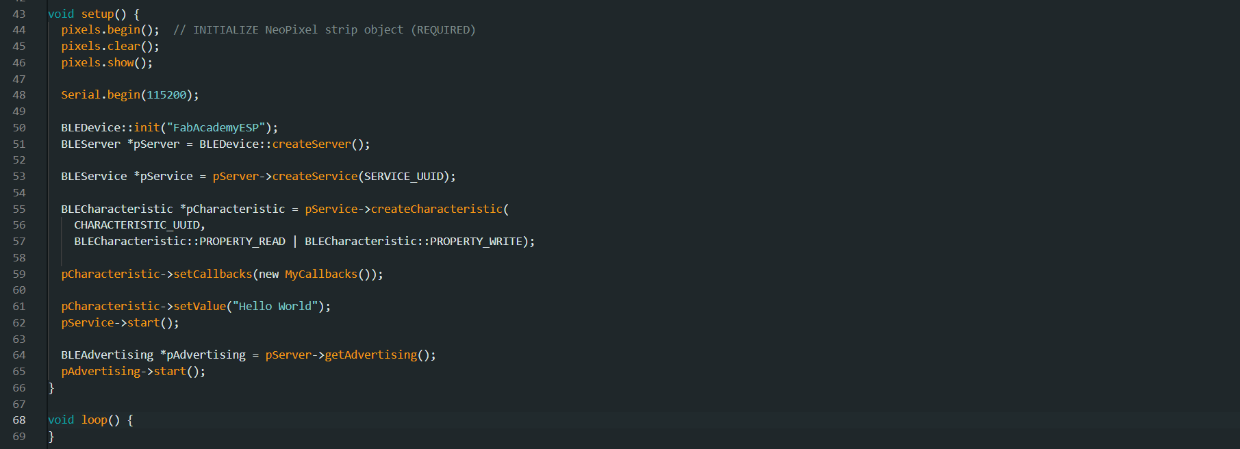This screenshot has height=449, width=1240.
Task: Click the setup function name
Action: [97, 14]
